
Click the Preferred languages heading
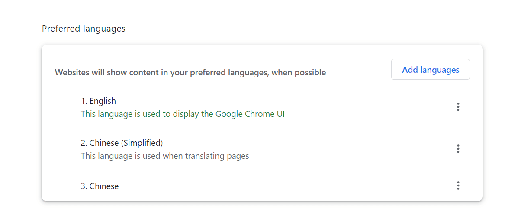pyautogui.click(x=84, y=29)
